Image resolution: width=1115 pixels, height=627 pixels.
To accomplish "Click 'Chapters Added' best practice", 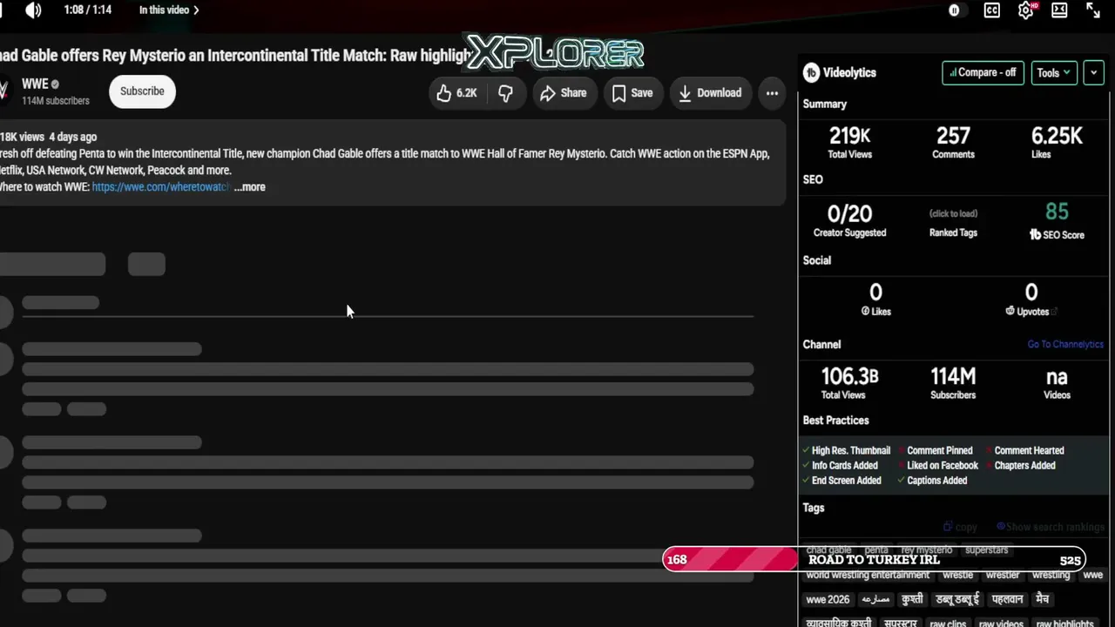I will (1024, 466).
